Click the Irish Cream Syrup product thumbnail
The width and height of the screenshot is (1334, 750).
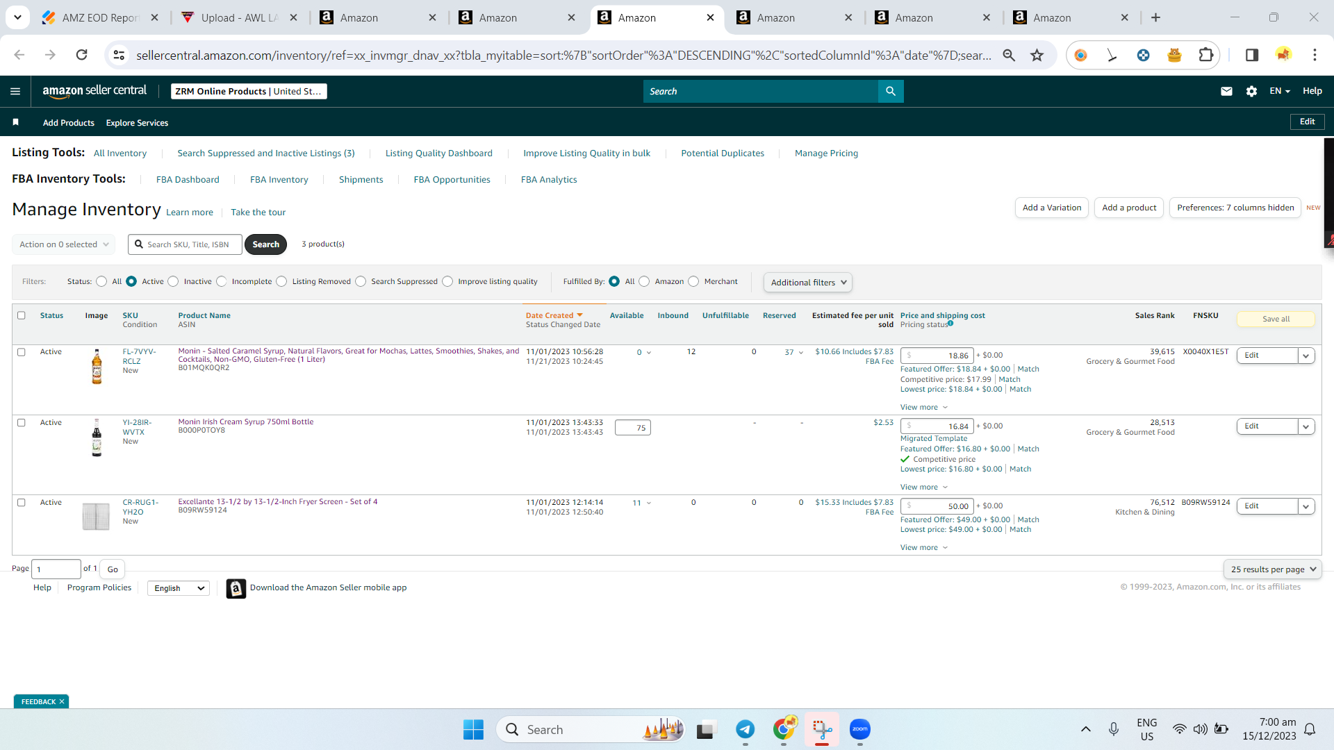(97, 437)
